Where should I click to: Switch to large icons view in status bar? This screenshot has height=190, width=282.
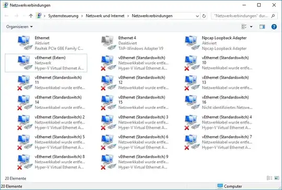pos(277,178)
